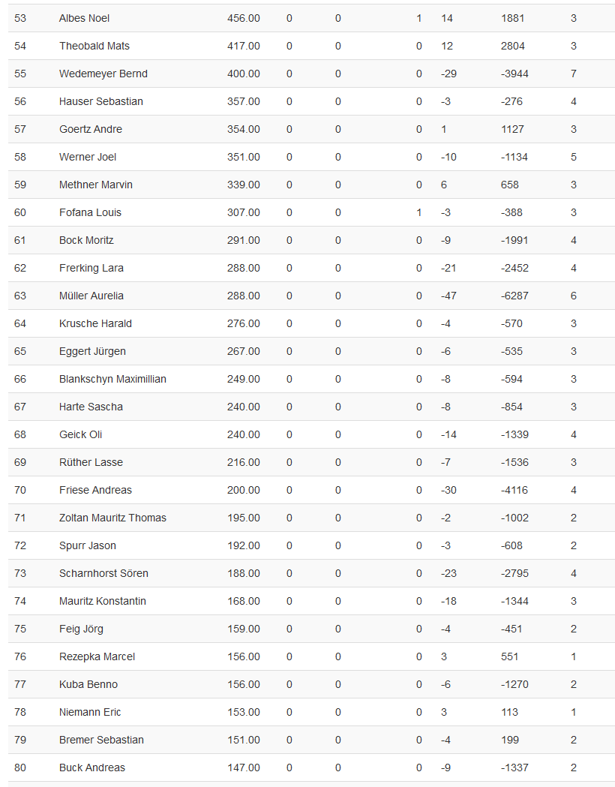Click Niemann Eric's name
615x787 pixels.
[x=90, y=712]
